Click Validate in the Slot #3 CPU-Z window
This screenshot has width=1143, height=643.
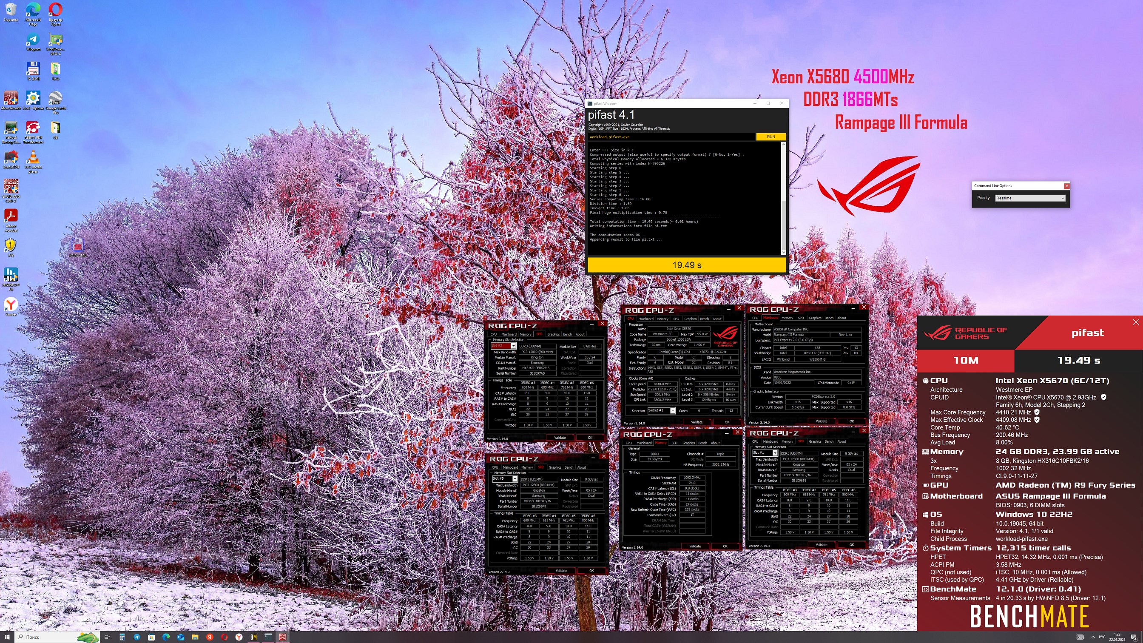(560, 438)
